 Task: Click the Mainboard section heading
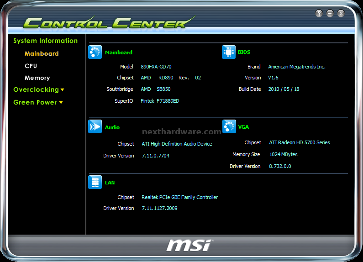119,52
